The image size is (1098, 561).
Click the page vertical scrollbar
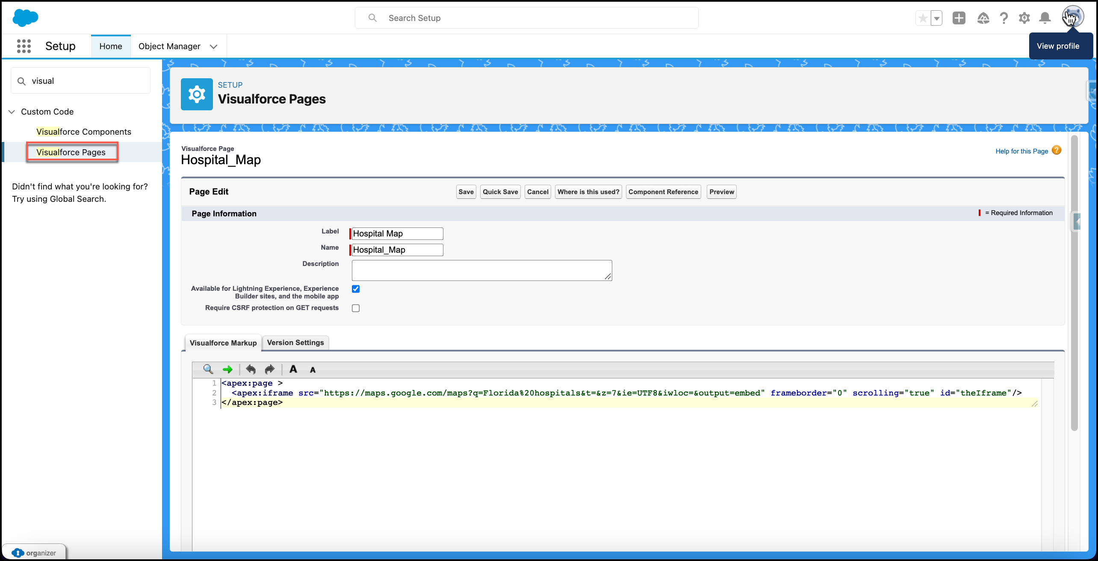pos(1074,282)
